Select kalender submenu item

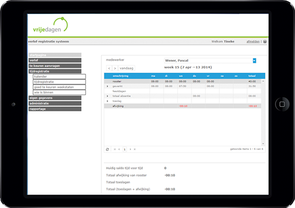point(59,76)
